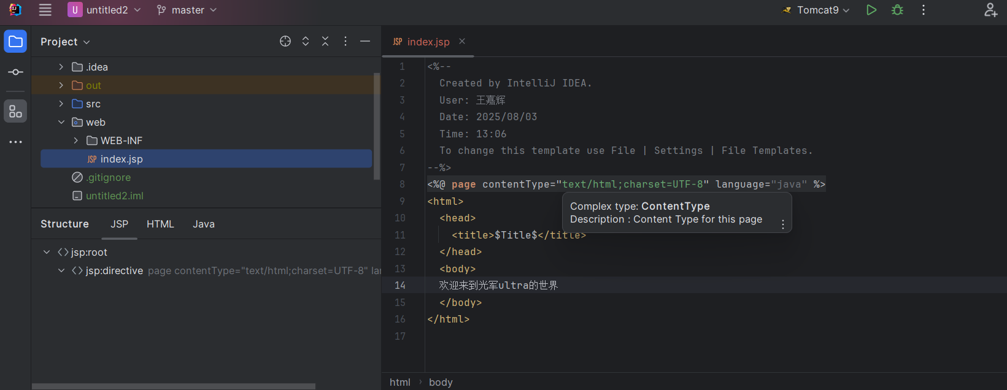Click the Structure panel title

pyautogui.click(x=64, y=224)
